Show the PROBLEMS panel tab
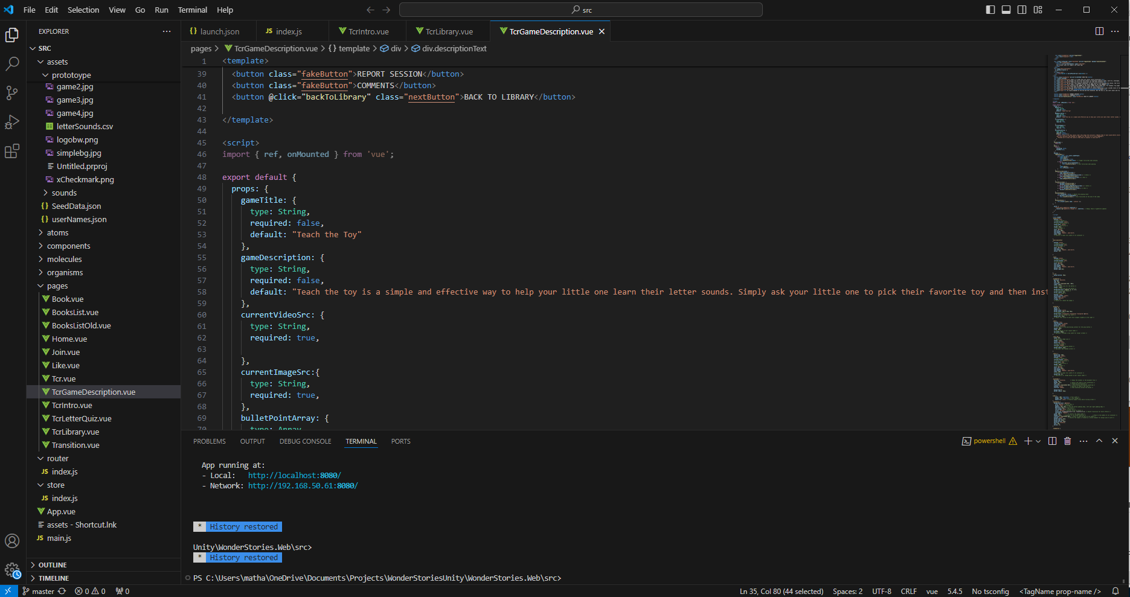 coord(210,441)
